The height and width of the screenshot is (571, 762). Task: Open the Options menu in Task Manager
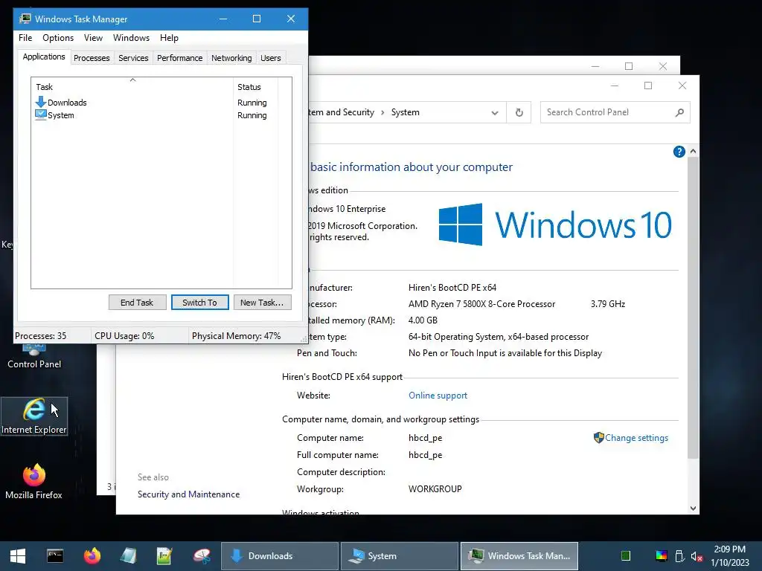click(58, 38)
